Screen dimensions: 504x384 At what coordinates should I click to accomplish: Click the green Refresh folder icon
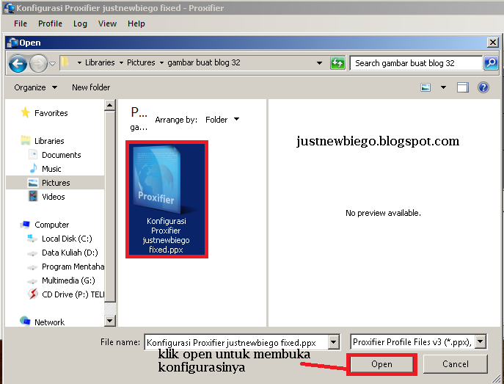click(x=337, y=62)
